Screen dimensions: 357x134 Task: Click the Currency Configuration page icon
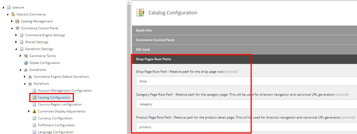34,118
